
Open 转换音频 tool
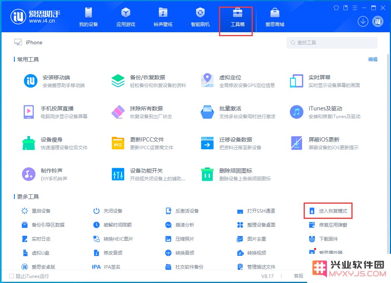(179, 253)
